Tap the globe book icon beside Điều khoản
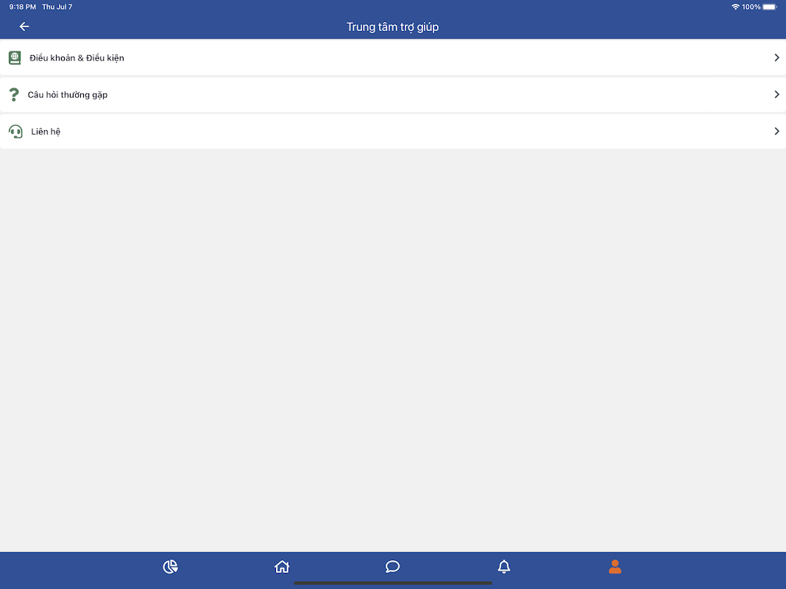The height and width of the screenshot is (589, 786). (15, 57)
